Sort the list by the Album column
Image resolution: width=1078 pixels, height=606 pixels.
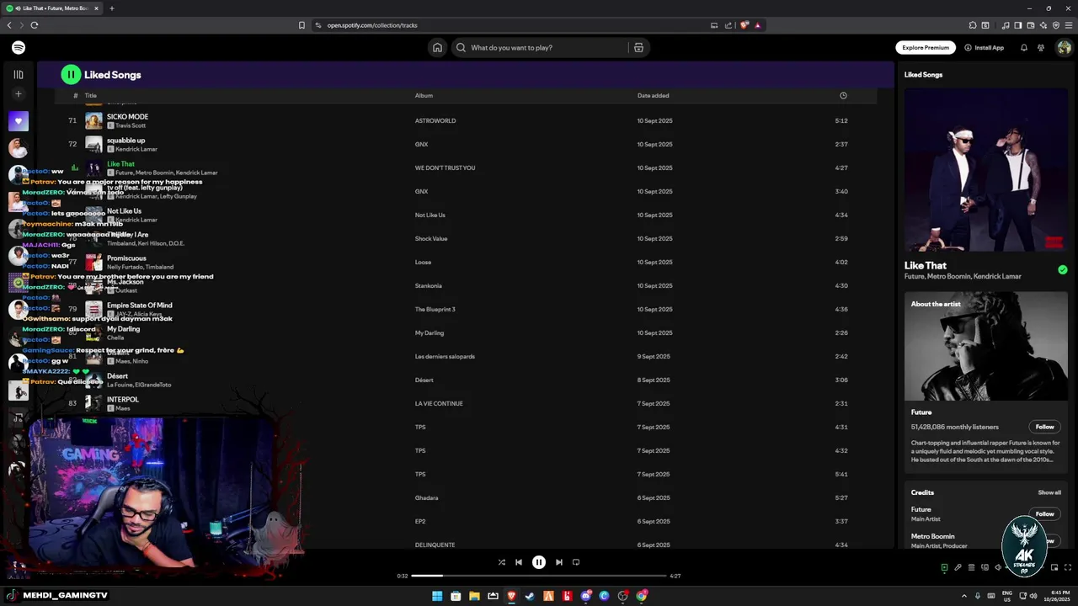coord(424,96)
